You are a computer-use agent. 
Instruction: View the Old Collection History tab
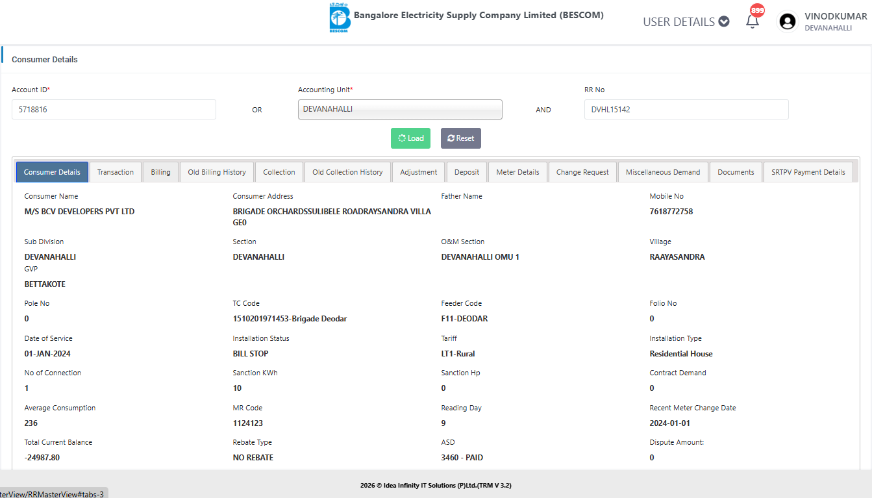(347, 172)
